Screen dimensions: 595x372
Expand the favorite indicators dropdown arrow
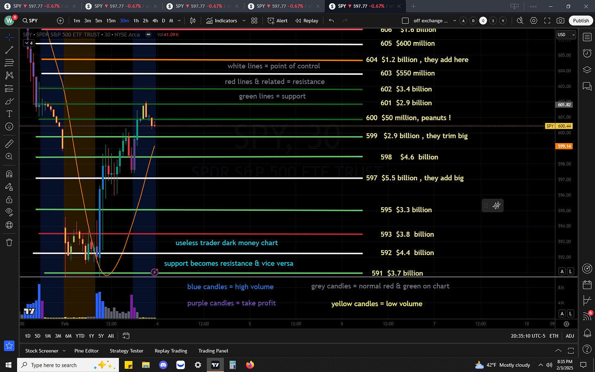pos(244,20)
